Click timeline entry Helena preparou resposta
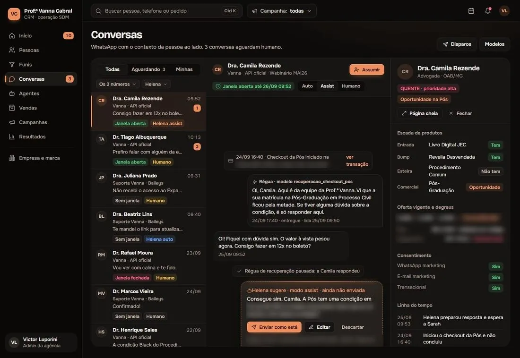Screen dimensions: 520x358 451,321
